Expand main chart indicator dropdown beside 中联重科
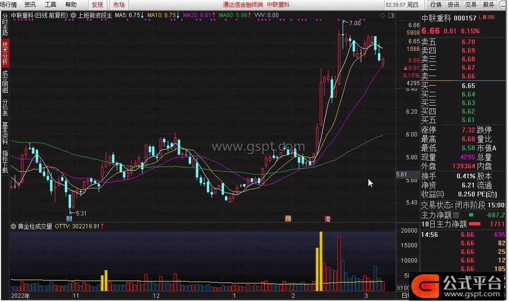Viewport: 509px width, 302px height. 73,15
